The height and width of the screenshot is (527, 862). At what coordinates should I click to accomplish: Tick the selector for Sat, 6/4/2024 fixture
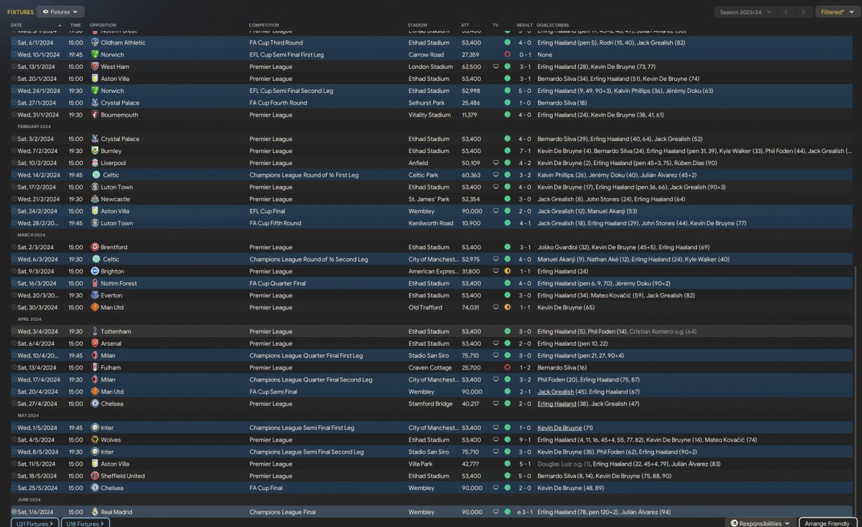(13, 344)
